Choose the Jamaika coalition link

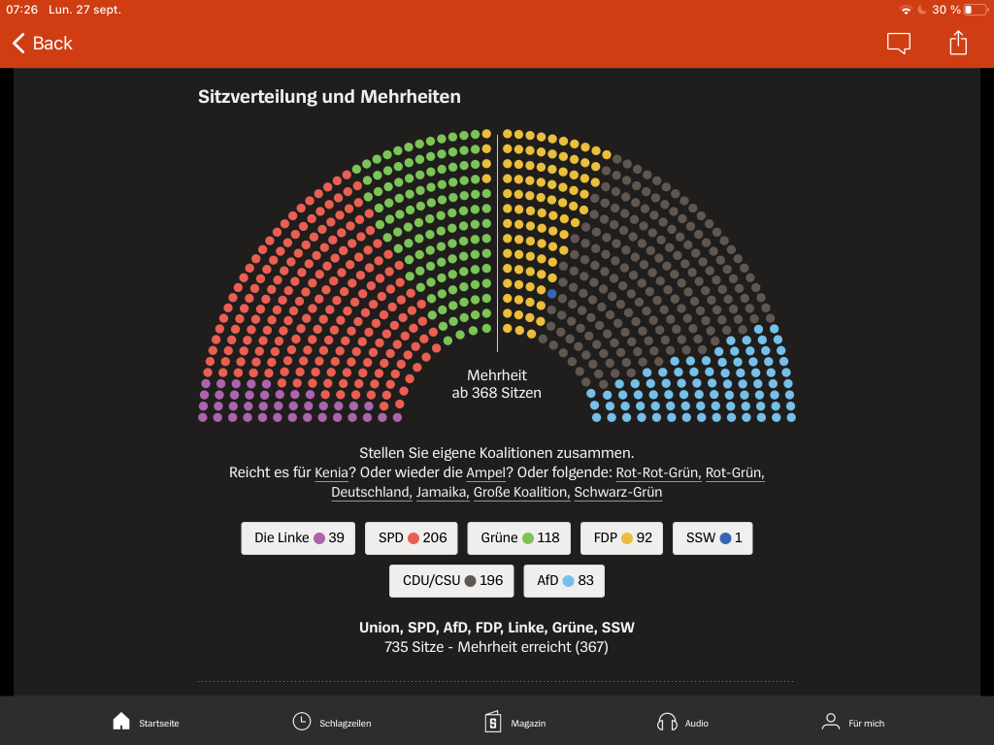click(442, 493)
